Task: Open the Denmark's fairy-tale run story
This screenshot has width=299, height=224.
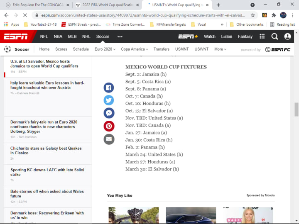Action: (x=44, y=127)
